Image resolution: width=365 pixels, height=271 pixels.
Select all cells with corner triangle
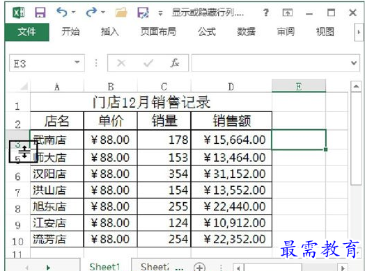(24, 86)
